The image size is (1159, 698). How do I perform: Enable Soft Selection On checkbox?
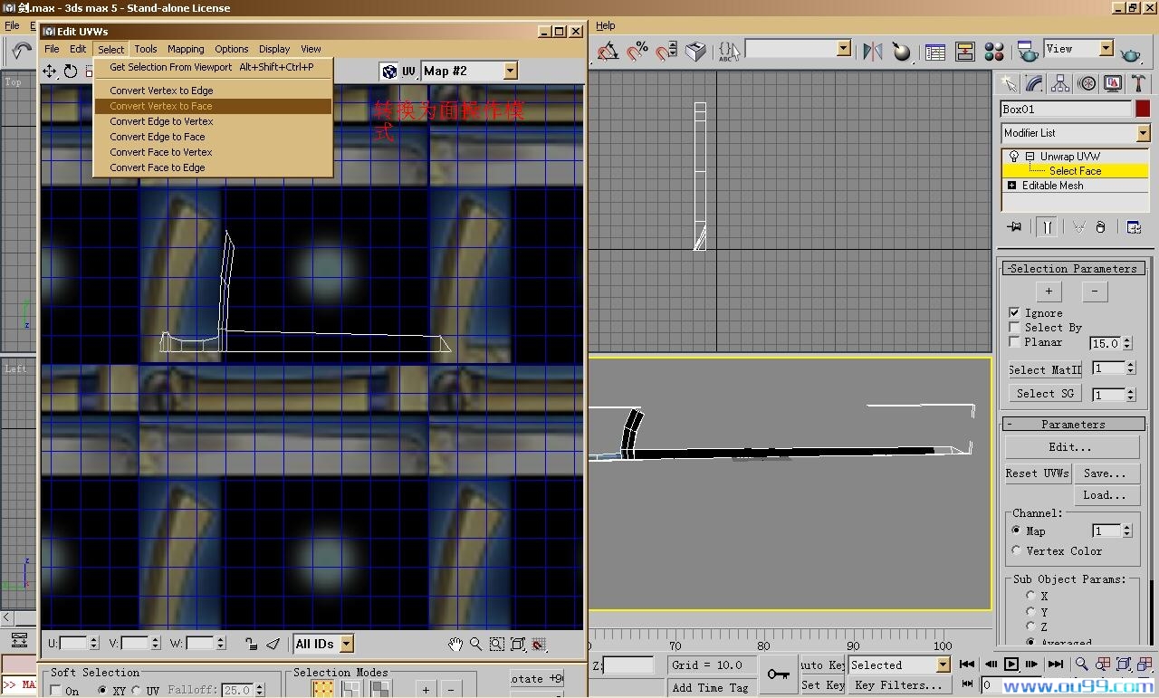point(55,691)
